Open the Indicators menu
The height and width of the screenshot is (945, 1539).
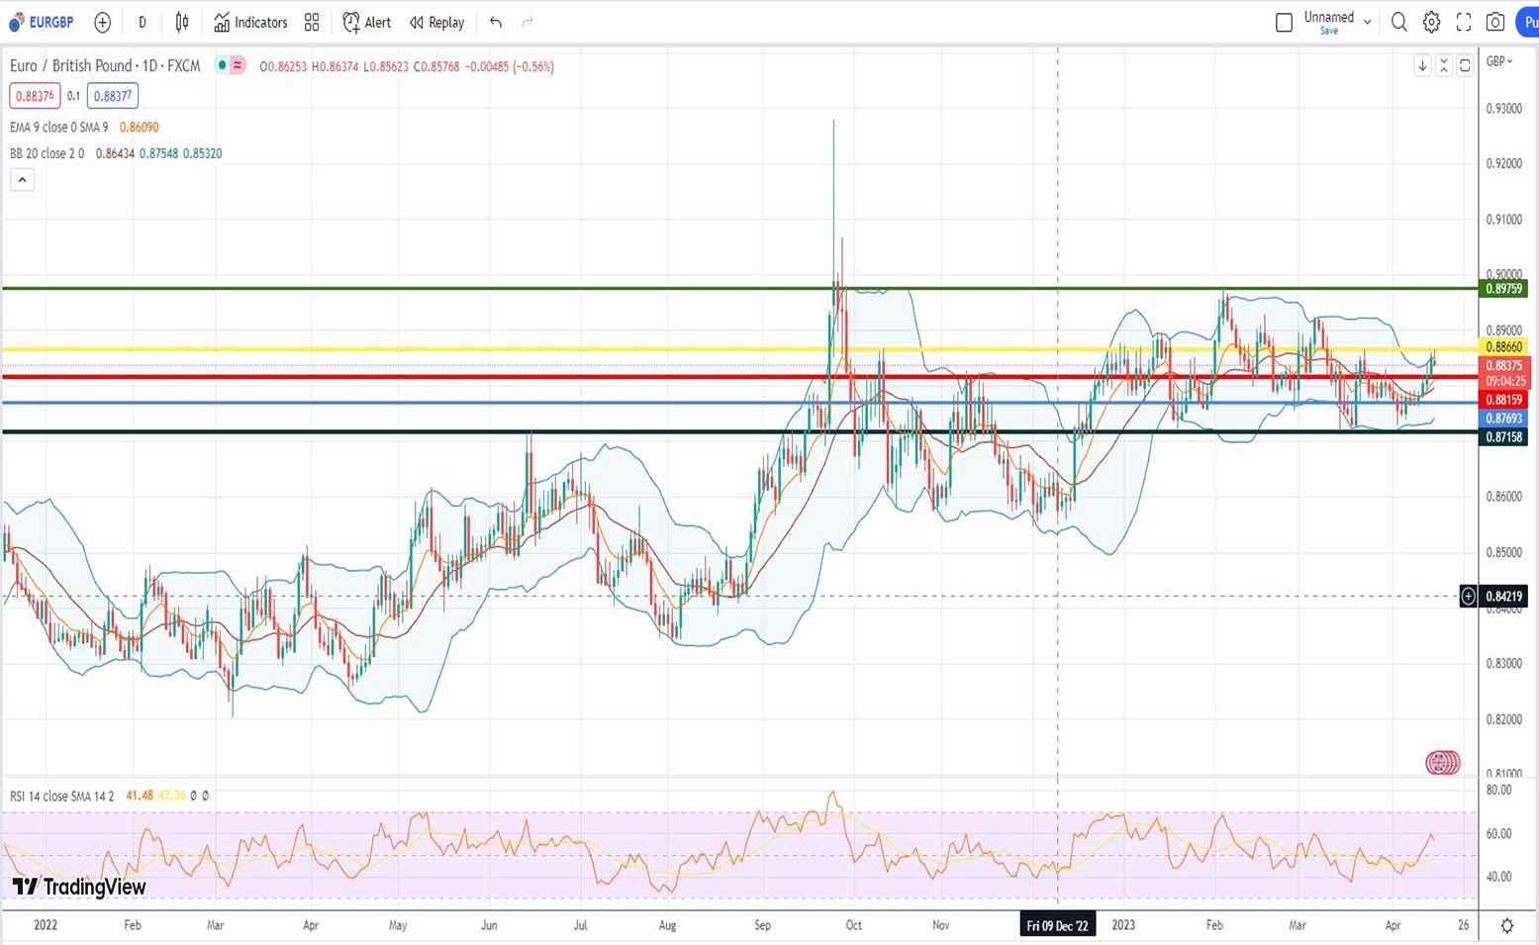pos(250,22)
